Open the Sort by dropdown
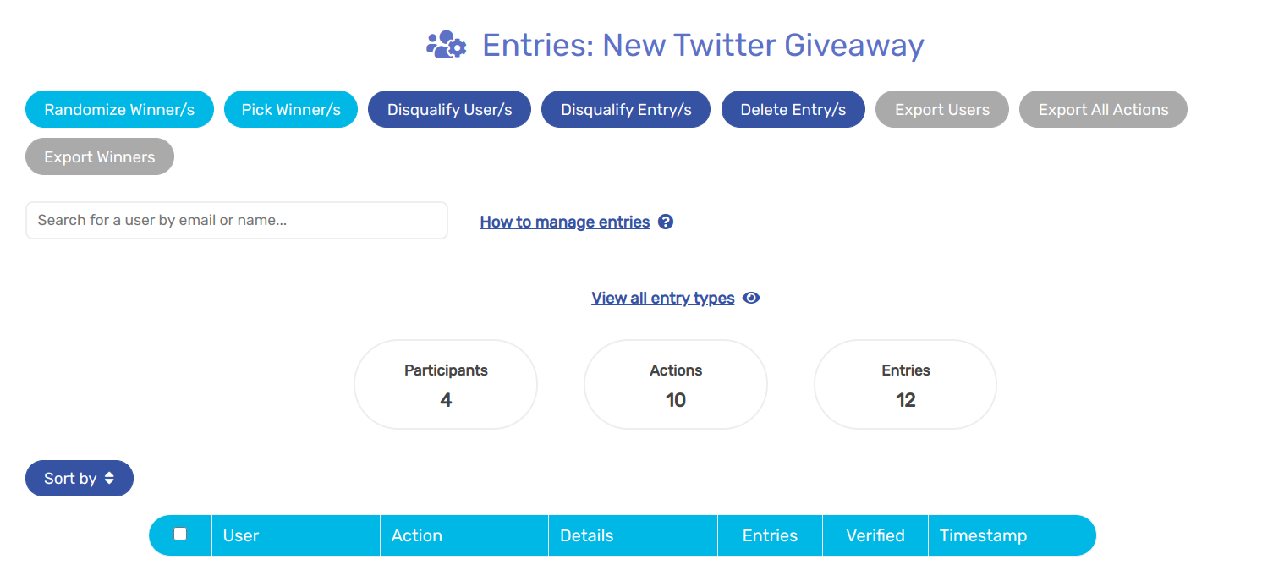 click(x=79, y=478)
